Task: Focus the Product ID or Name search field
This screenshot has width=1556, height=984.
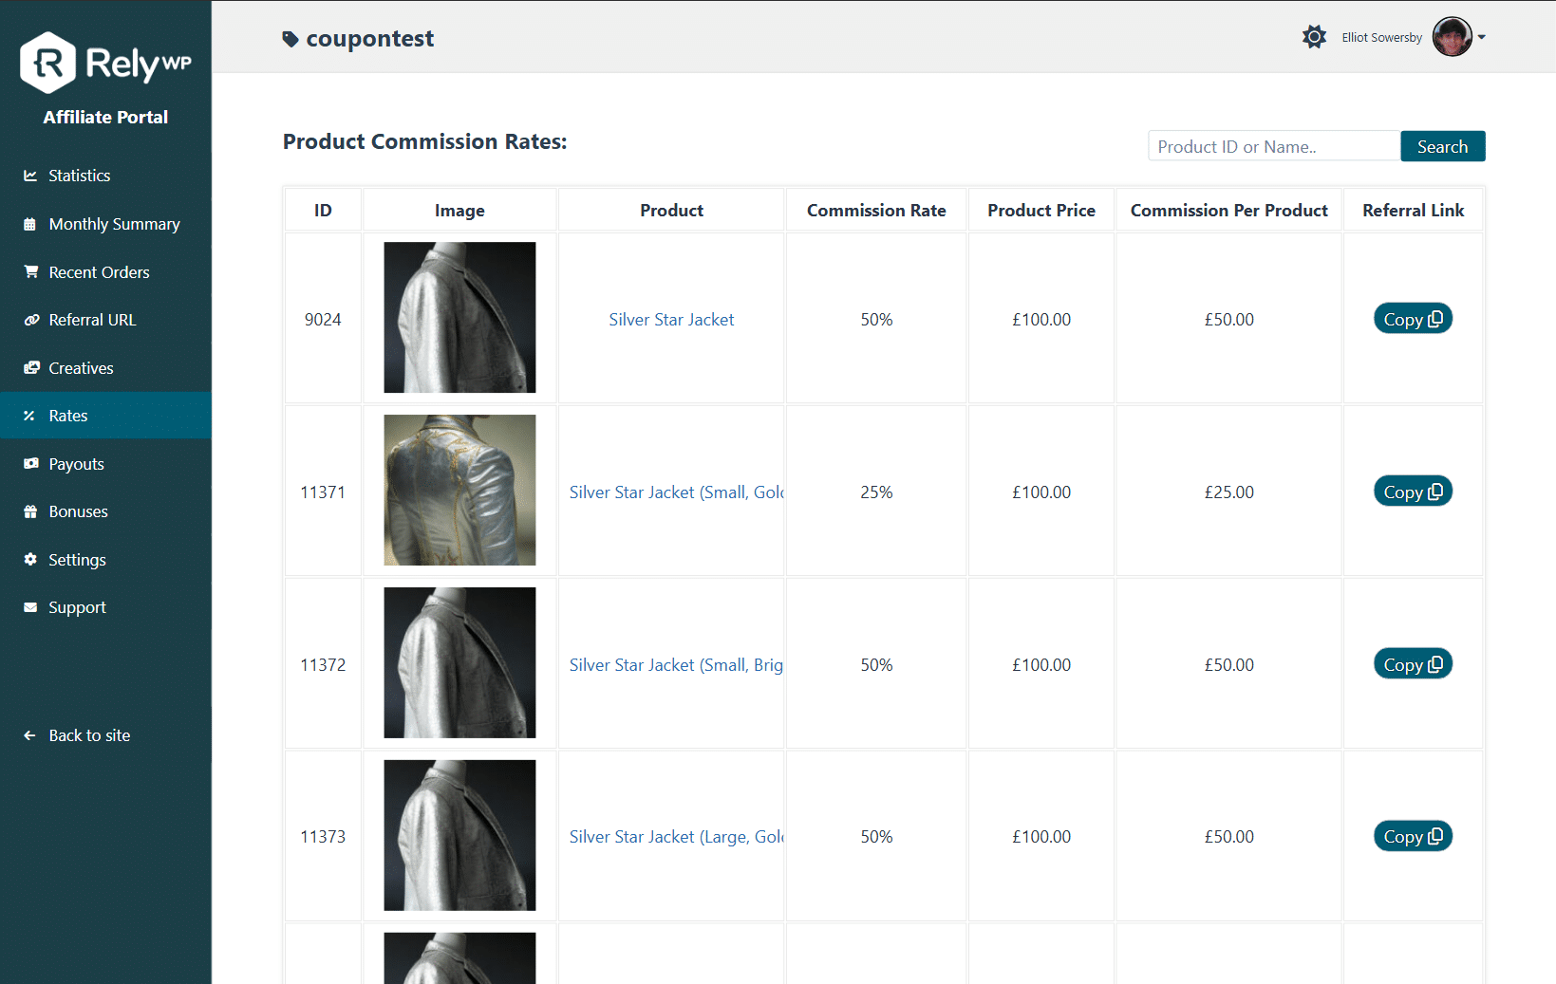Action: click(1274, 146)
